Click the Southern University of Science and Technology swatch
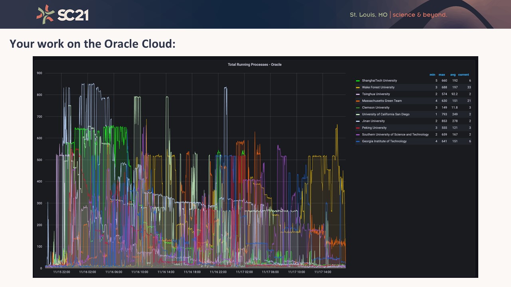511x287 pixels. [x=358, y=135]
